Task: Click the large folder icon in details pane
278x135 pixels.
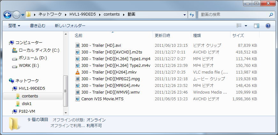Action: 14,124
